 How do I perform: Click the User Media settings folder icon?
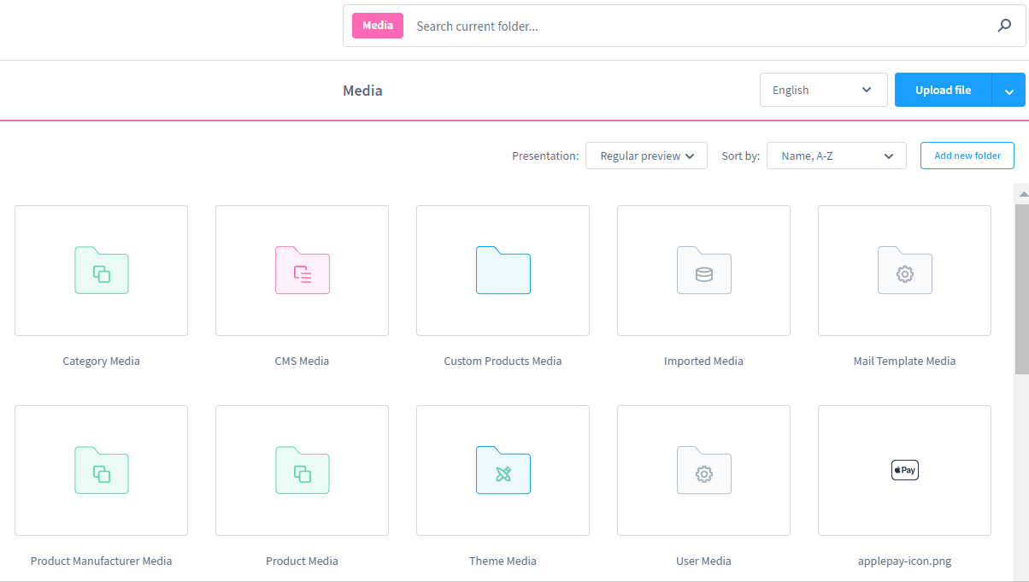pyautogui.click(x=703, y=470)
